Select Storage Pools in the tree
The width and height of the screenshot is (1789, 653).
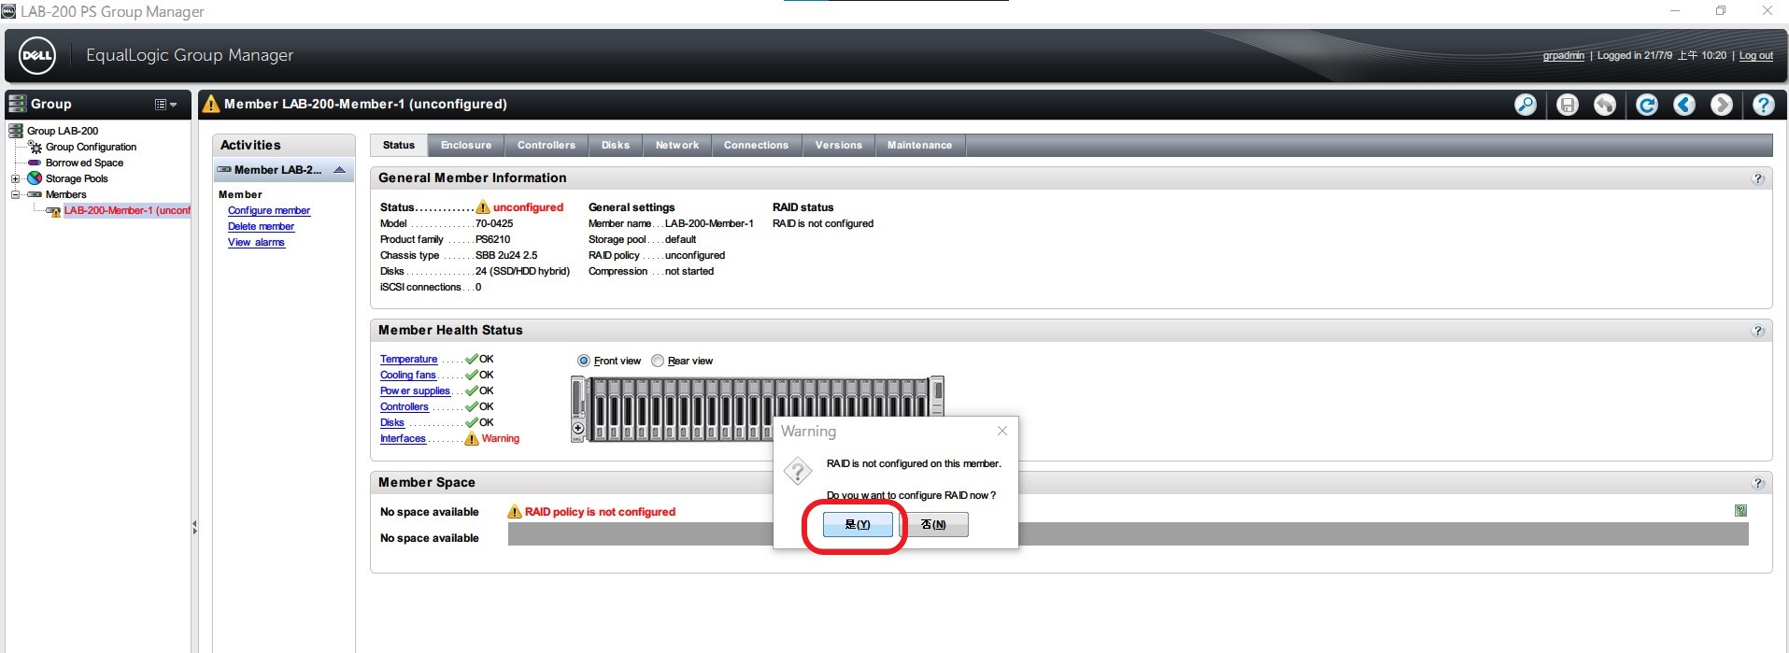(x=77, y=178)
